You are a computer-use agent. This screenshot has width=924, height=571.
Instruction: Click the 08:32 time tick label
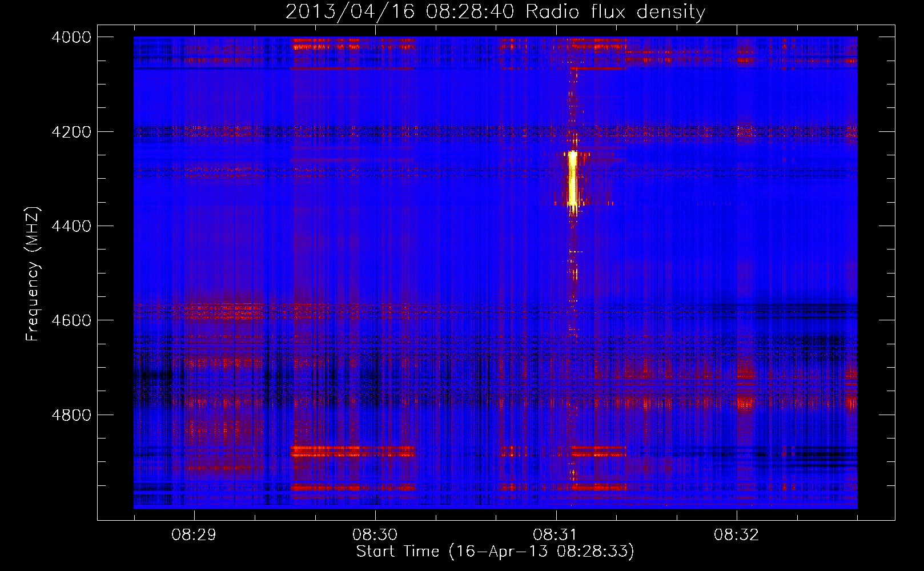click(737, 535)
